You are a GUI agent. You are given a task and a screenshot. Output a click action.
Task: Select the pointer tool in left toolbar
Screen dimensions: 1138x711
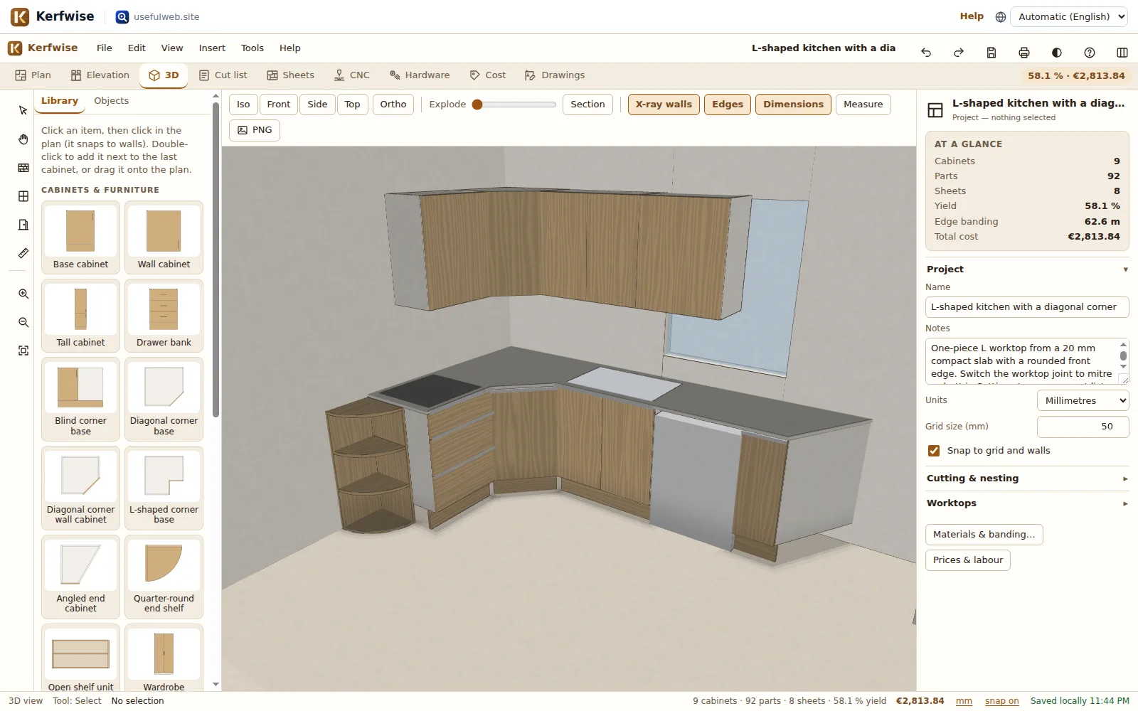point(23,110)
